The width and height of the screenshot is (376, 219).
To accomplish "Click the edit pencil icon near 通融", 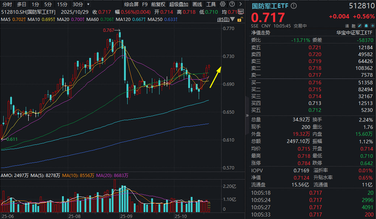I will 359,26.
